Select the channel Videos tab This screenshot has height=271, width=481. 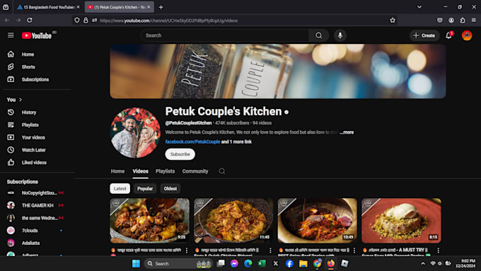141,171
